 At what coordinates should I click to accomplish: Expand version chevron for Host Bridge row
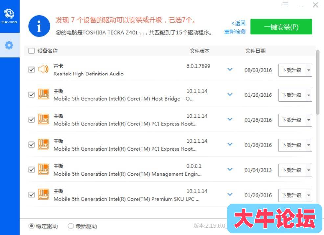point(230,94)
